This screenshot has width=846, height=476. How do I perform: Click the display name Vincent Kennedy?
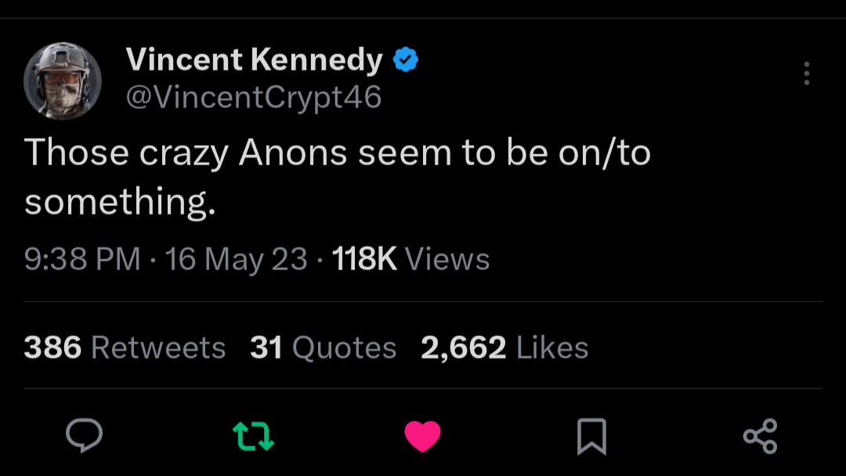(254, 59)
